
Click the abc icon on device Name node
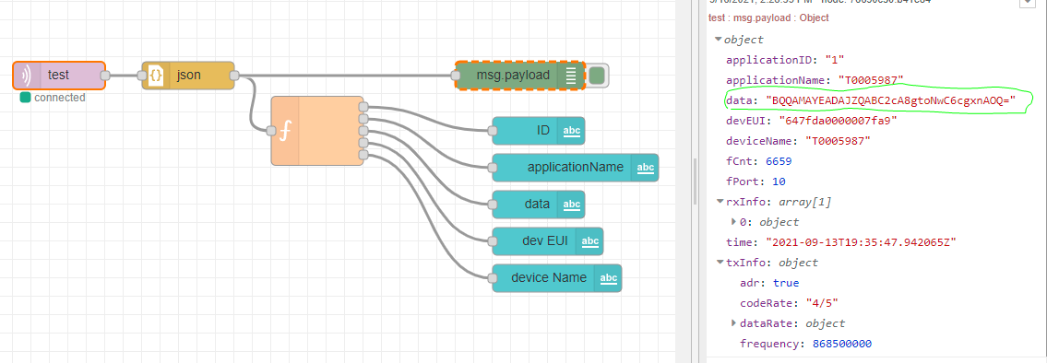tap(608, 277)
